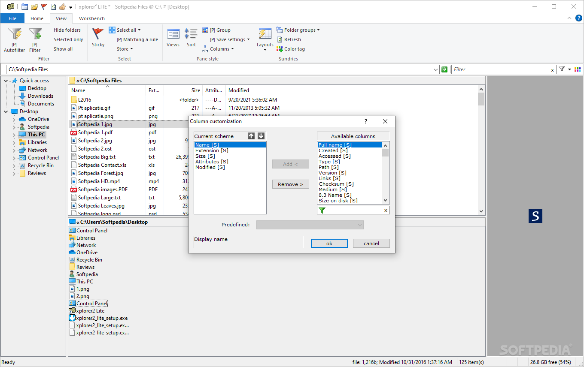Click Show all in Filter group
This screenshot has width=584, height=367.
(63, 49)
